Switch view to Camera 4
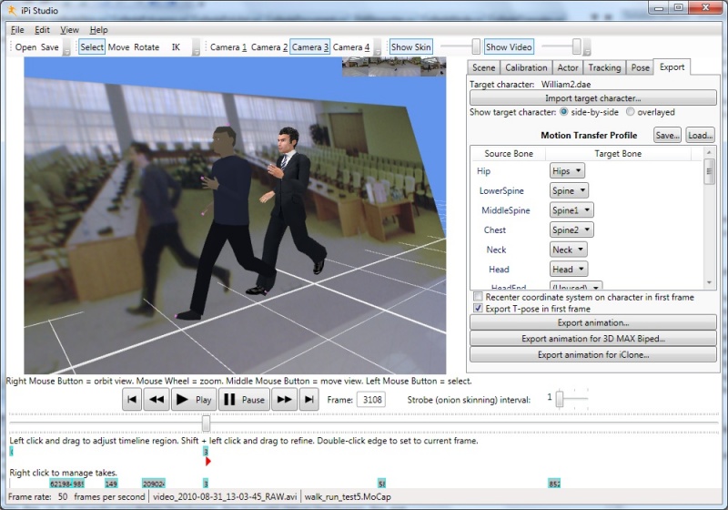This screenshot has height=510, width=728. [351, 47]
